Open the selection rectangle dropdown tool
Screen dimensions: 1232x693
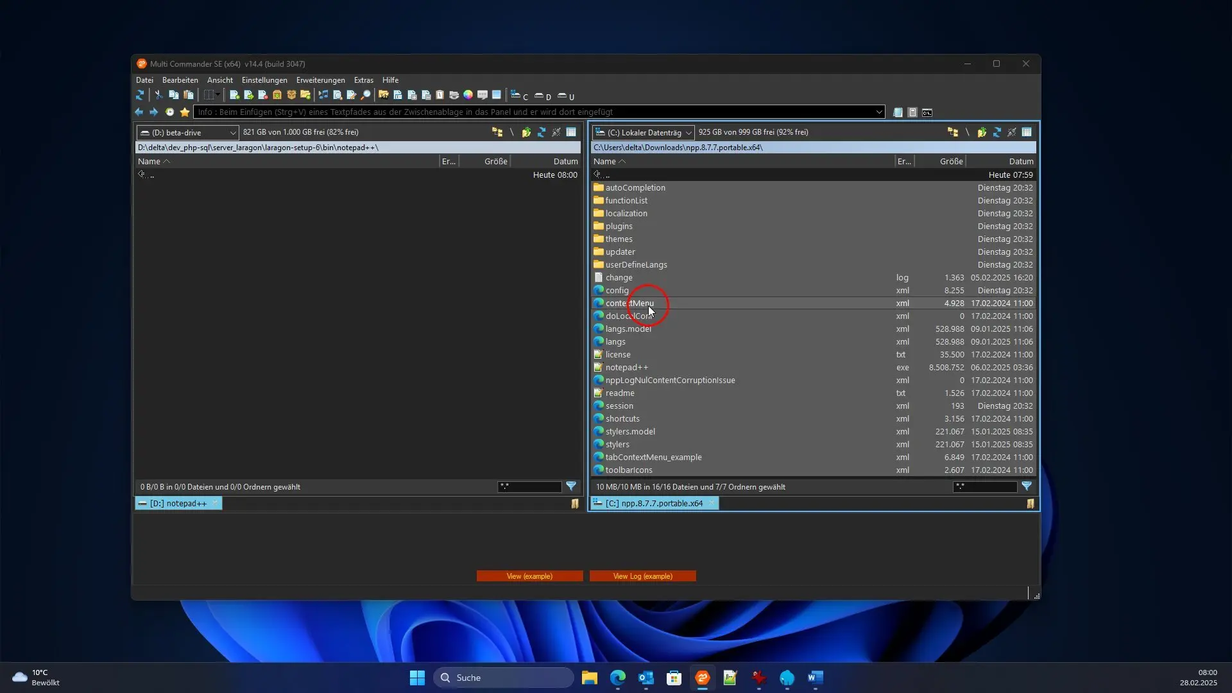[x=212, y=95]
